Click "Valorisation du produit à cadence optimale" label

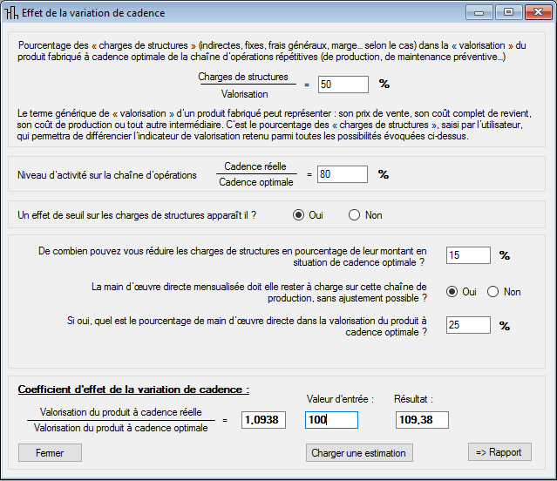pyautogui.click(x=121, y=428)
